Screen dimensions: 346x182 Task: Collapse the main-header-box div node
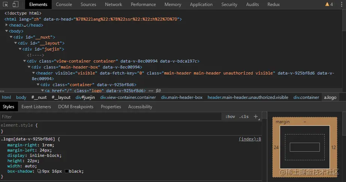29,67
